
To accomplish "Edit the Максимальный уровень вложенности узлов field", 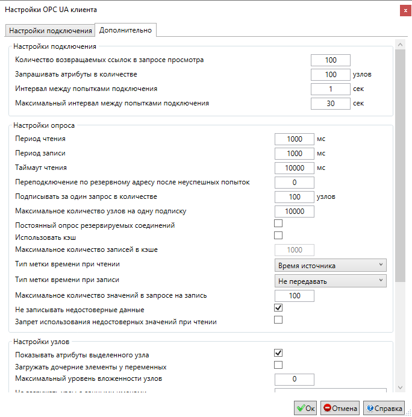I will coord(295,379).
